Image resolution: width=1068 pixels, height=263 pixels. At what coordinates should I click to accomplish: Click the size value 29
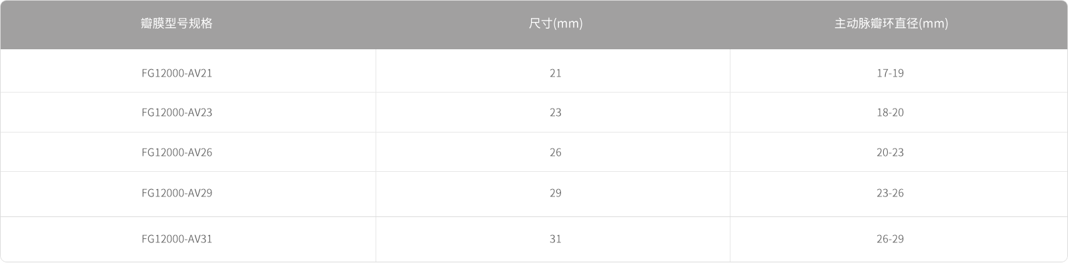pyautogui.click(x=556, y=193)
